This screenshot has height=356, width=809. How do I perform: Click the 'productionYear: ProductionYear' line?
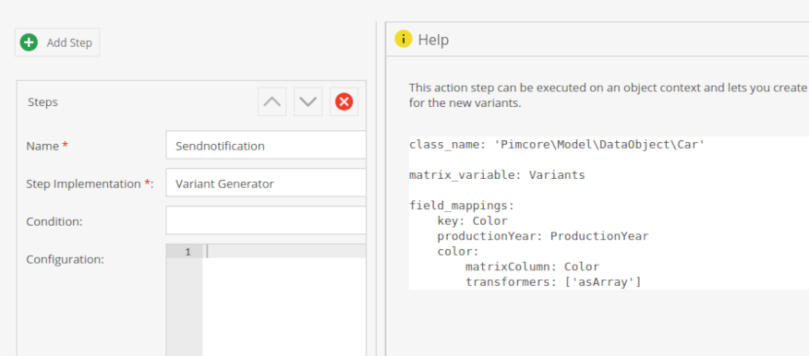(x=543, y=236)
